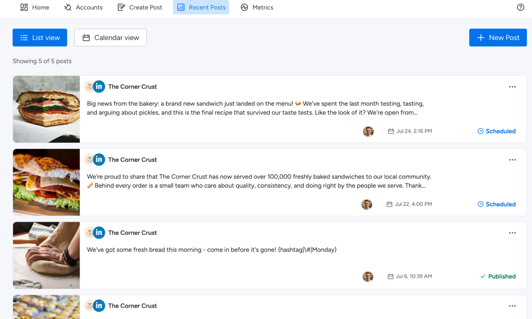Switch to Calendar view
The width and height of the screenshot is (532, 319).
pyautogui.click(x=110, y=38)
